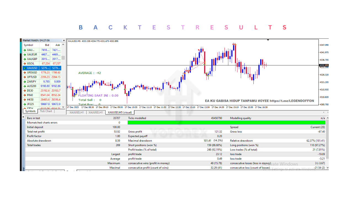The image size is (353, 198).
Task: Click the up-arrow icon beside ZARJPY
Action: 25,82
